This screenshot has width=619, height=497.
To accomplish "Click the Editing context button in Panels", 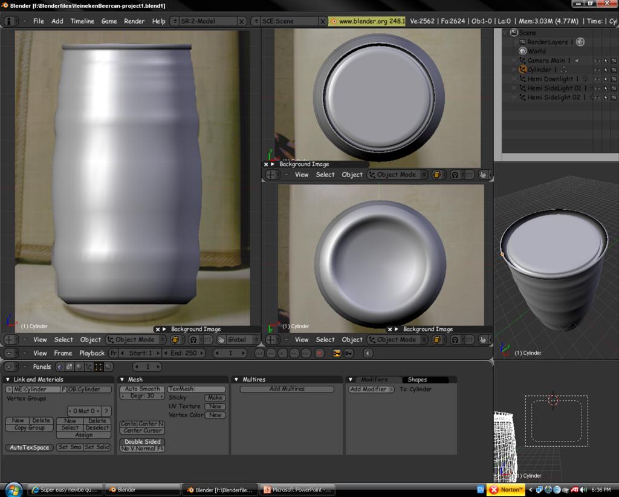I will (x=99, y=367).
